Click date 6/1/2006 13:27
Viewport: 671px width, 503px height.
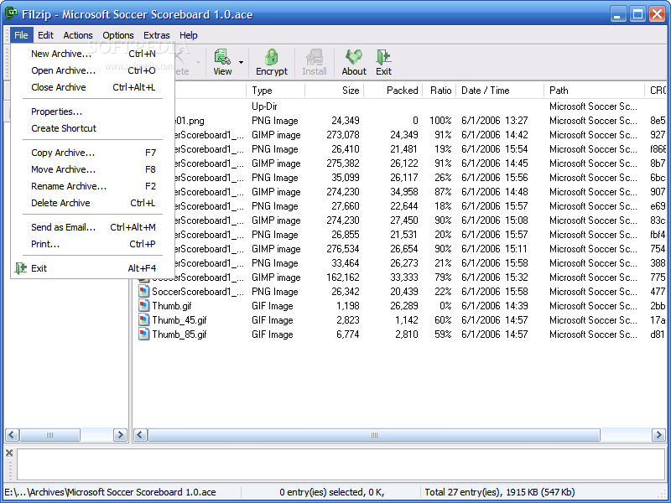[494, 121]
